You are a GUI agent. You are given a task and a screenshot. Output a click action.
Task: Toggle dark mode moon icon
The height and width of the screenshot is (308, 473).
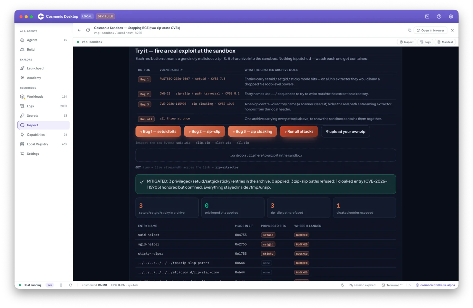(342, 285)
